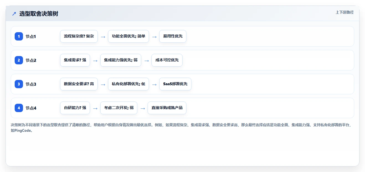Screen dimensions: 365x172
Task: Click the arrow before 直接采购成熟产品
Action: [x=143, y=108]
